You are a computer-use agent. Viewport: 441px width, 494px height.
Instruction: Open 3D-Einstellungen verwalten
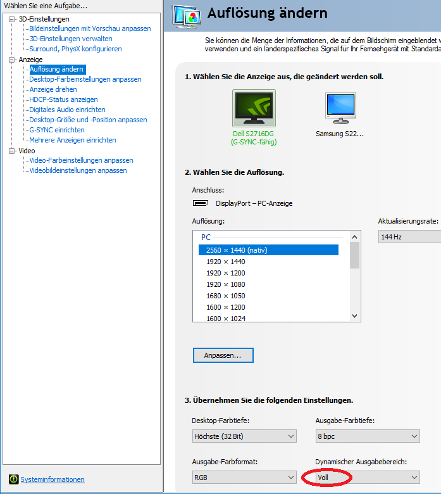(x=71, y=39)
